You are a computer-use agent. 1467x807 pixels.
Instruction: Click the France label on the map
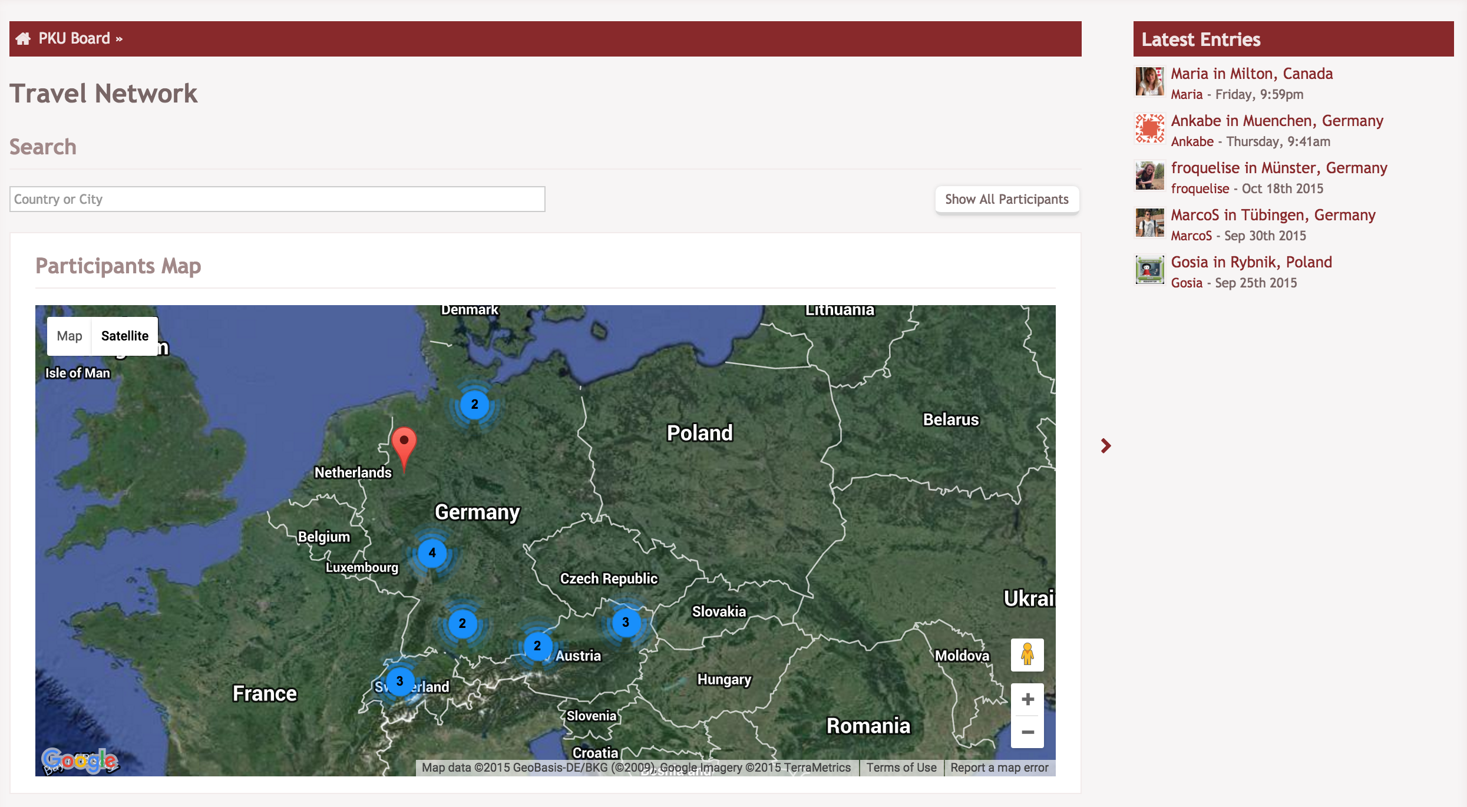pyautogui.click(x=265, y=694)
